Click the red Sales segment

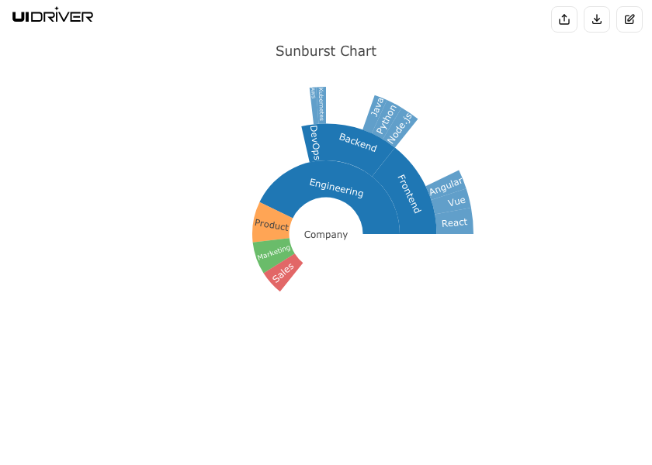tap(283, 272)
